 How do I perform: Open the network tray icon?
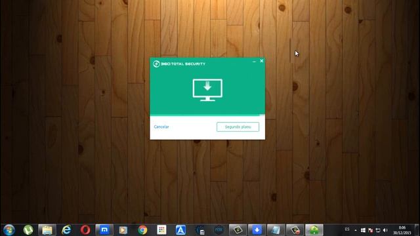(x=378, y=230)
